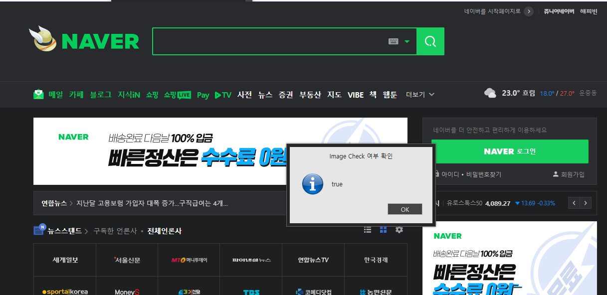The image size is (607, 295).
Task: Click the 뉴스스탠드 newspaper icon
Action: (x=39, y=229)
